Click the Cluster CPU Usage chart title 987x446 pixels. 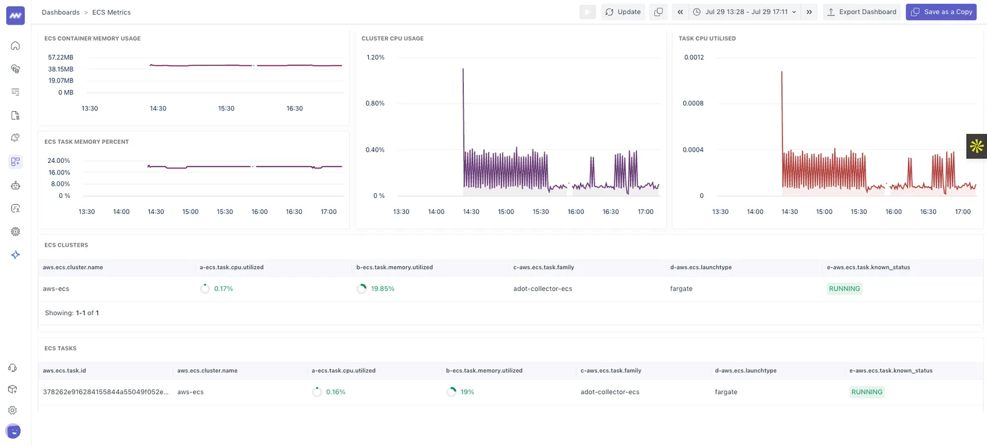[392, 38]
